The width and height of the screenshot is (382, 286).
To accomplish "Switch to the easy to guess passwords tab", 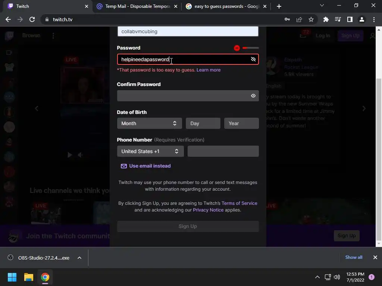I will pyautogui.click(x=225, y=6).
